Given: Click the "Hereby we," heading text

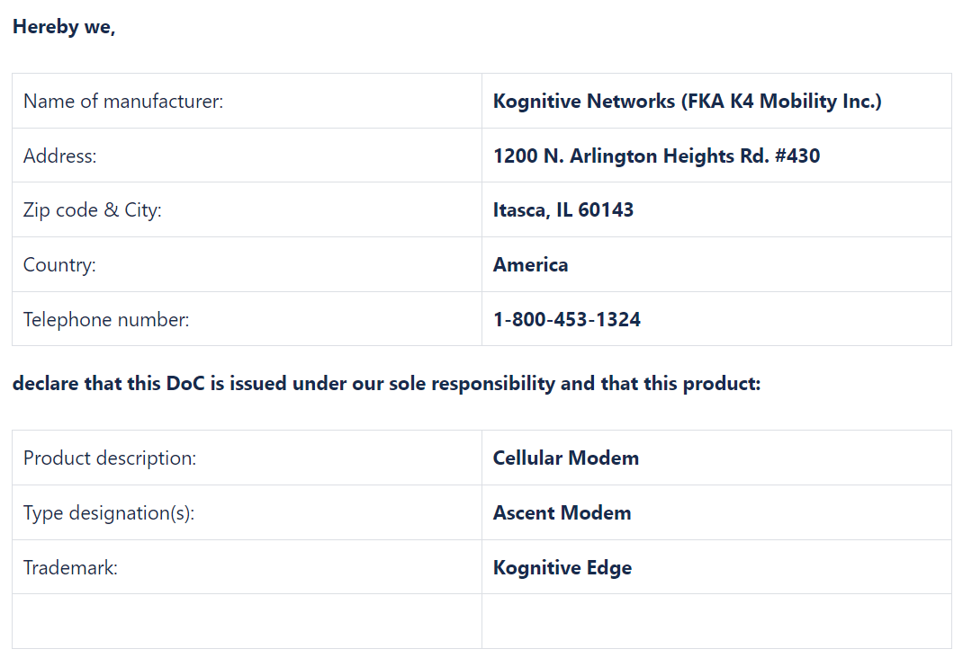Looking at the screenshot, I should (64, 27).
